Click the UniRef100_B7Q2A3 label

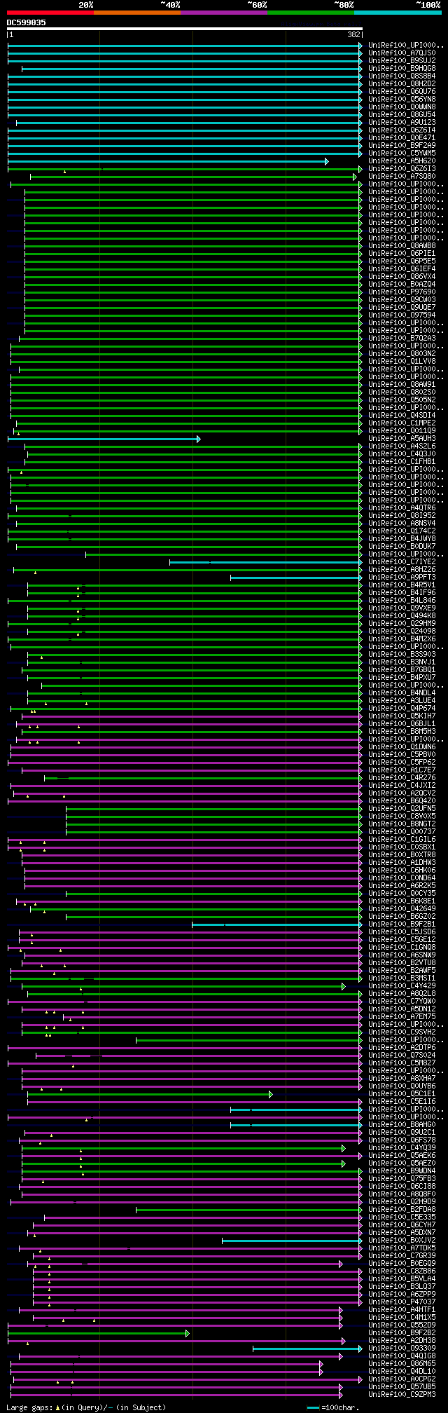pyautogui.click(x=402, y=338)
